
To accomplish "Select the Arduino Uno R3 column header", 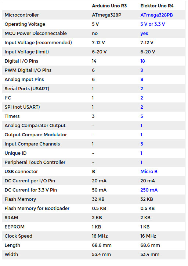I will [109, 6].
